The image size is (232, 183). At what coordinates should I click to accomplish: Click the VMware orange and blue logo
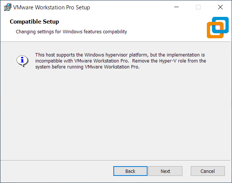218,27
